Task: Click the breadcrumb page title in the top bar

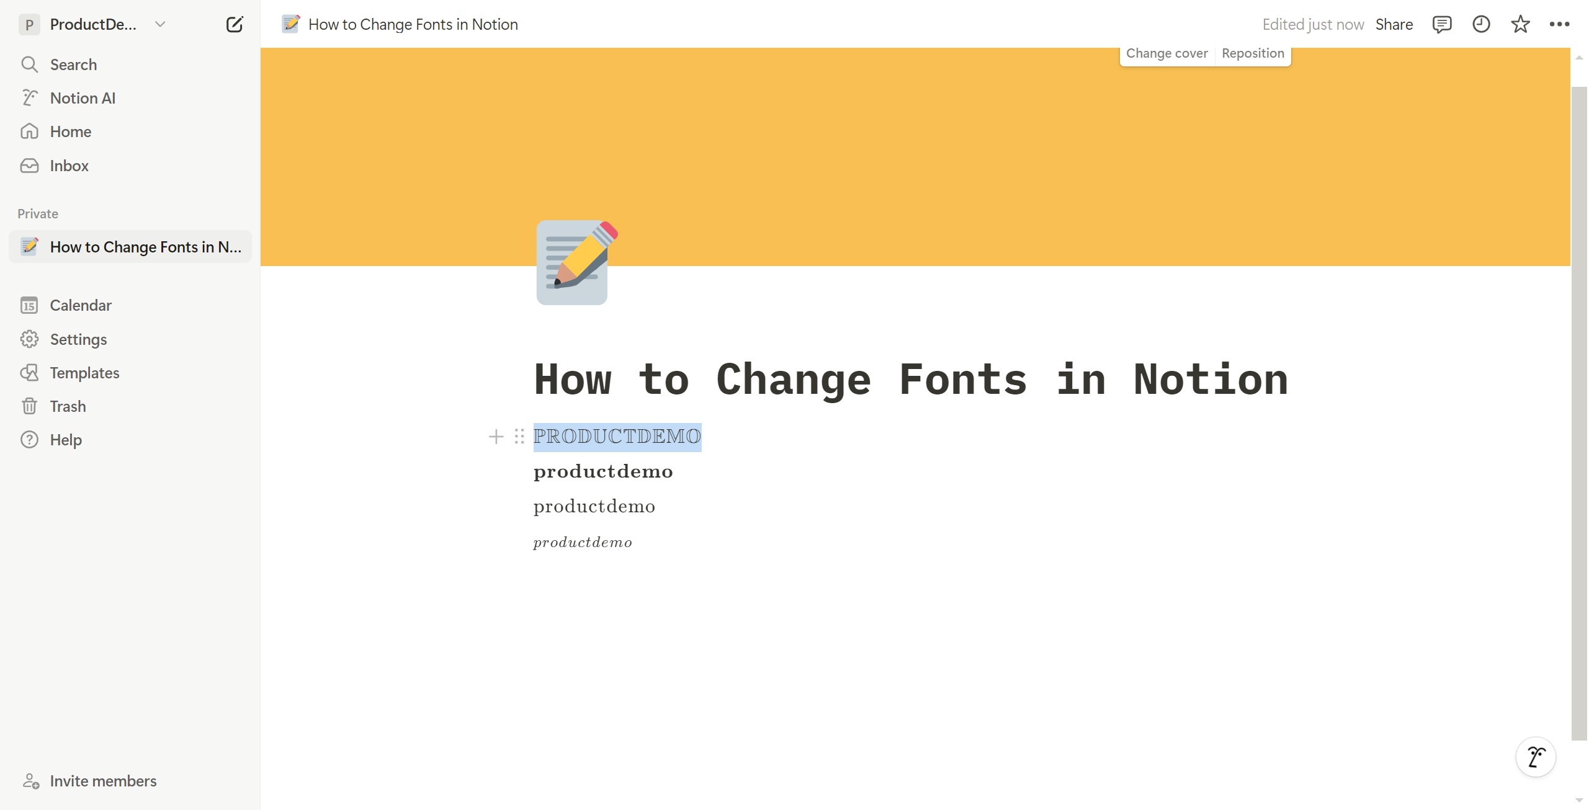Action: 413,24
